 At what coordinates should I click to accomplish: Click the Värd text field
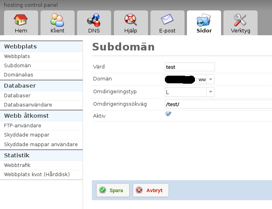click(190, 67)
